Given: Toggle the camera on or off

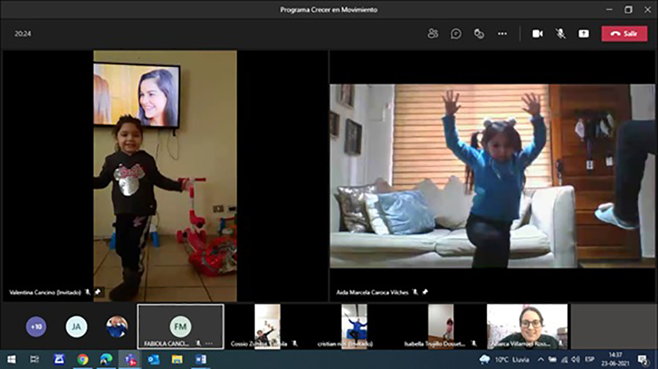Looking at the screenshot, I should 538,33.
